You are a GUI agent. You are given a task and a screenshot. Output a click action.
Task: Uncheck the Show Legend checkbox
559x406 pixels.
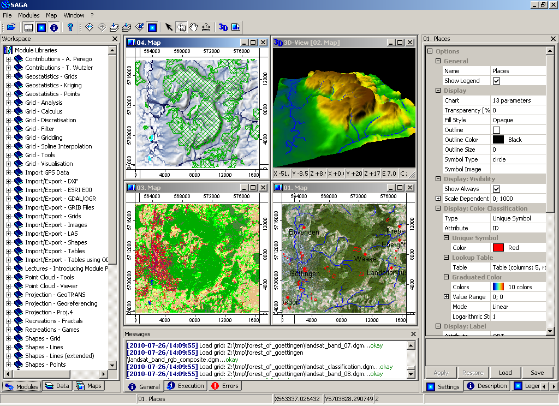coord(496,81)
